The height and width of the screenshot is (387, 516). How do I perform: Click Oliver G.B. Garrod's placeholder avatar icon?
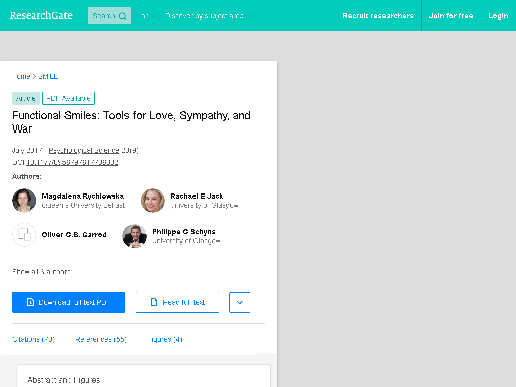coord(24,235)
